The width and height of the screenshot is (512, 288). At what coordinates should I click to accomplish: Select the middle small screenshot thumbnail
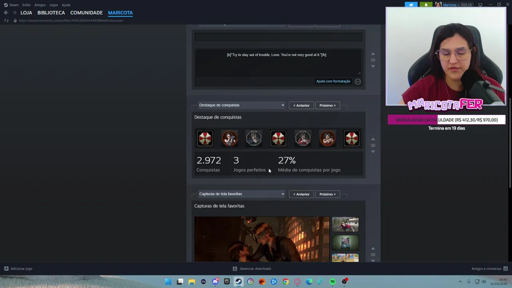(345, 243)
